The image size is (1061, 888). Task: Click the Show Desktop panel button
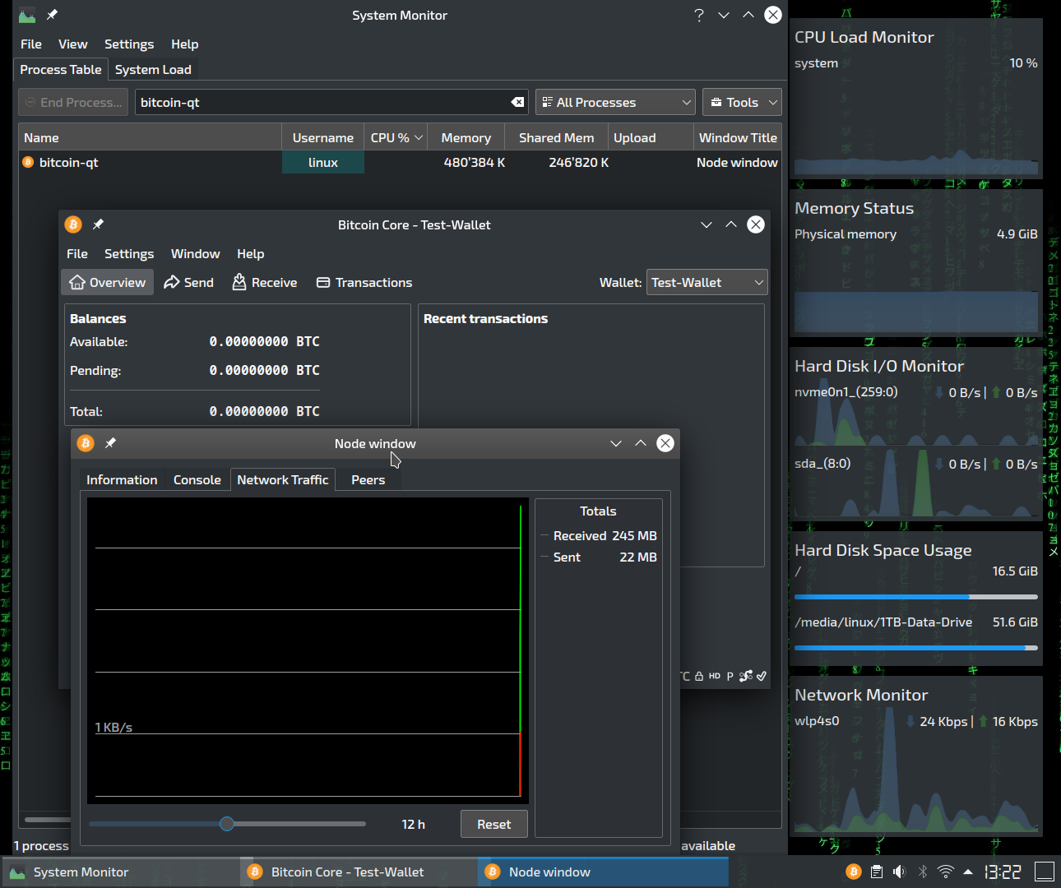[1045, 872]
